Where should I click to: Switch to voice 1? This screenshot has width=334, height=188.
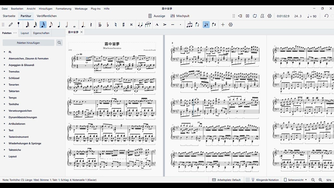click(206, 25)
